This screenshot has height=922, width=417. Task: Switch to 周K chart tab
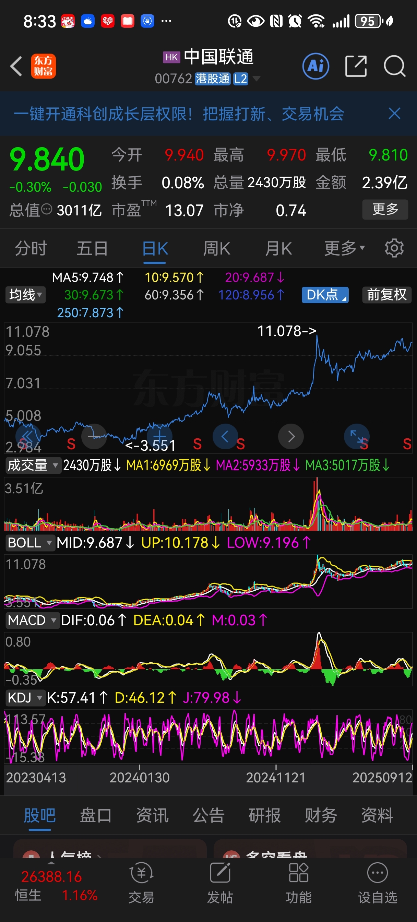(217, 248)
